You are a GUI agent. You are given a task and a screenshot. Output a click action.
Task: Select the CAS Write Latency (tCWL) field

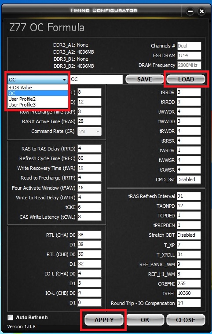tap(89, 217)
